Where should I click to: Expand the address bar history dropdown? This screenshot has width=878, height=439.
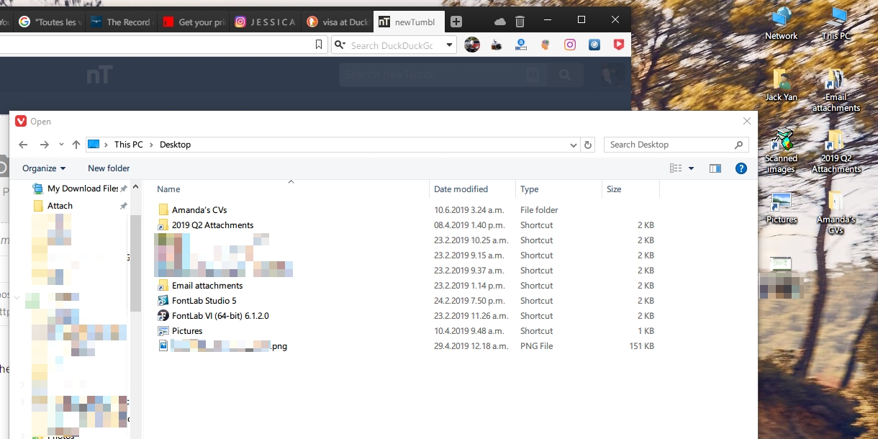point(574,145)
